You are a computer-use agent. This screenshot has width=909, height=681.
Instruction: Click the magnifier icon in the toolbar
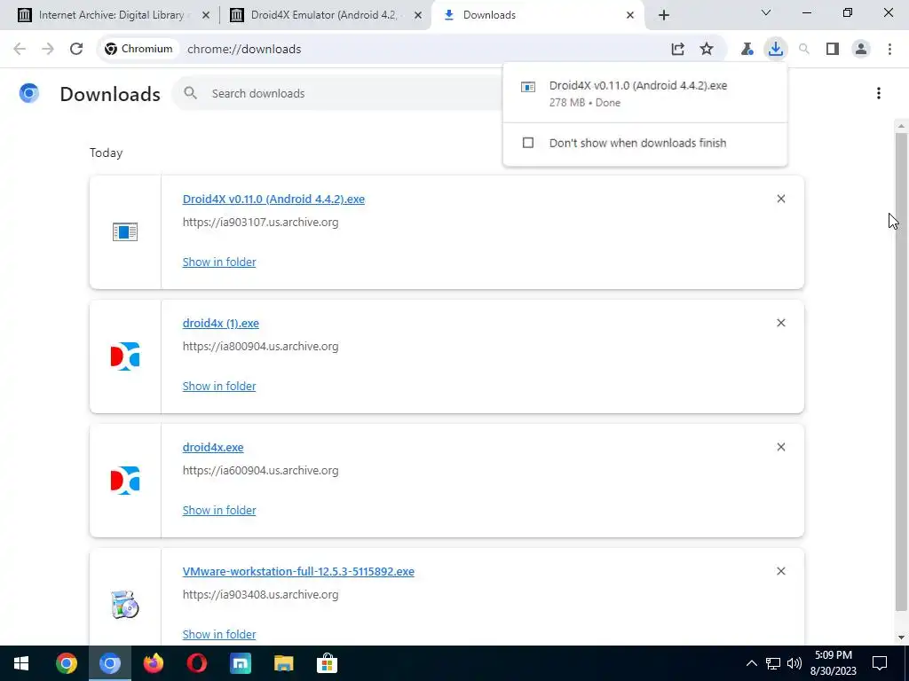[804, 50]
